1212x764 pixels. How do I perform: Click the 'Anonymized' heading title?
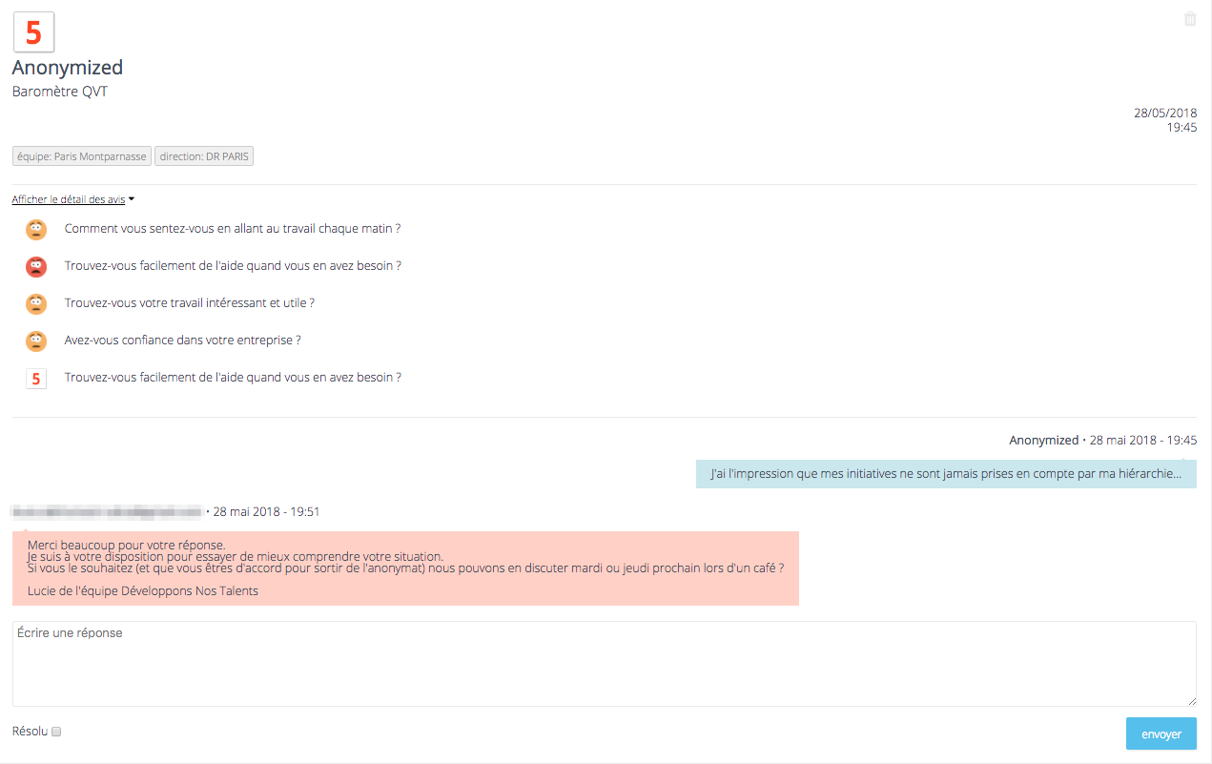[x=68, y=68]
